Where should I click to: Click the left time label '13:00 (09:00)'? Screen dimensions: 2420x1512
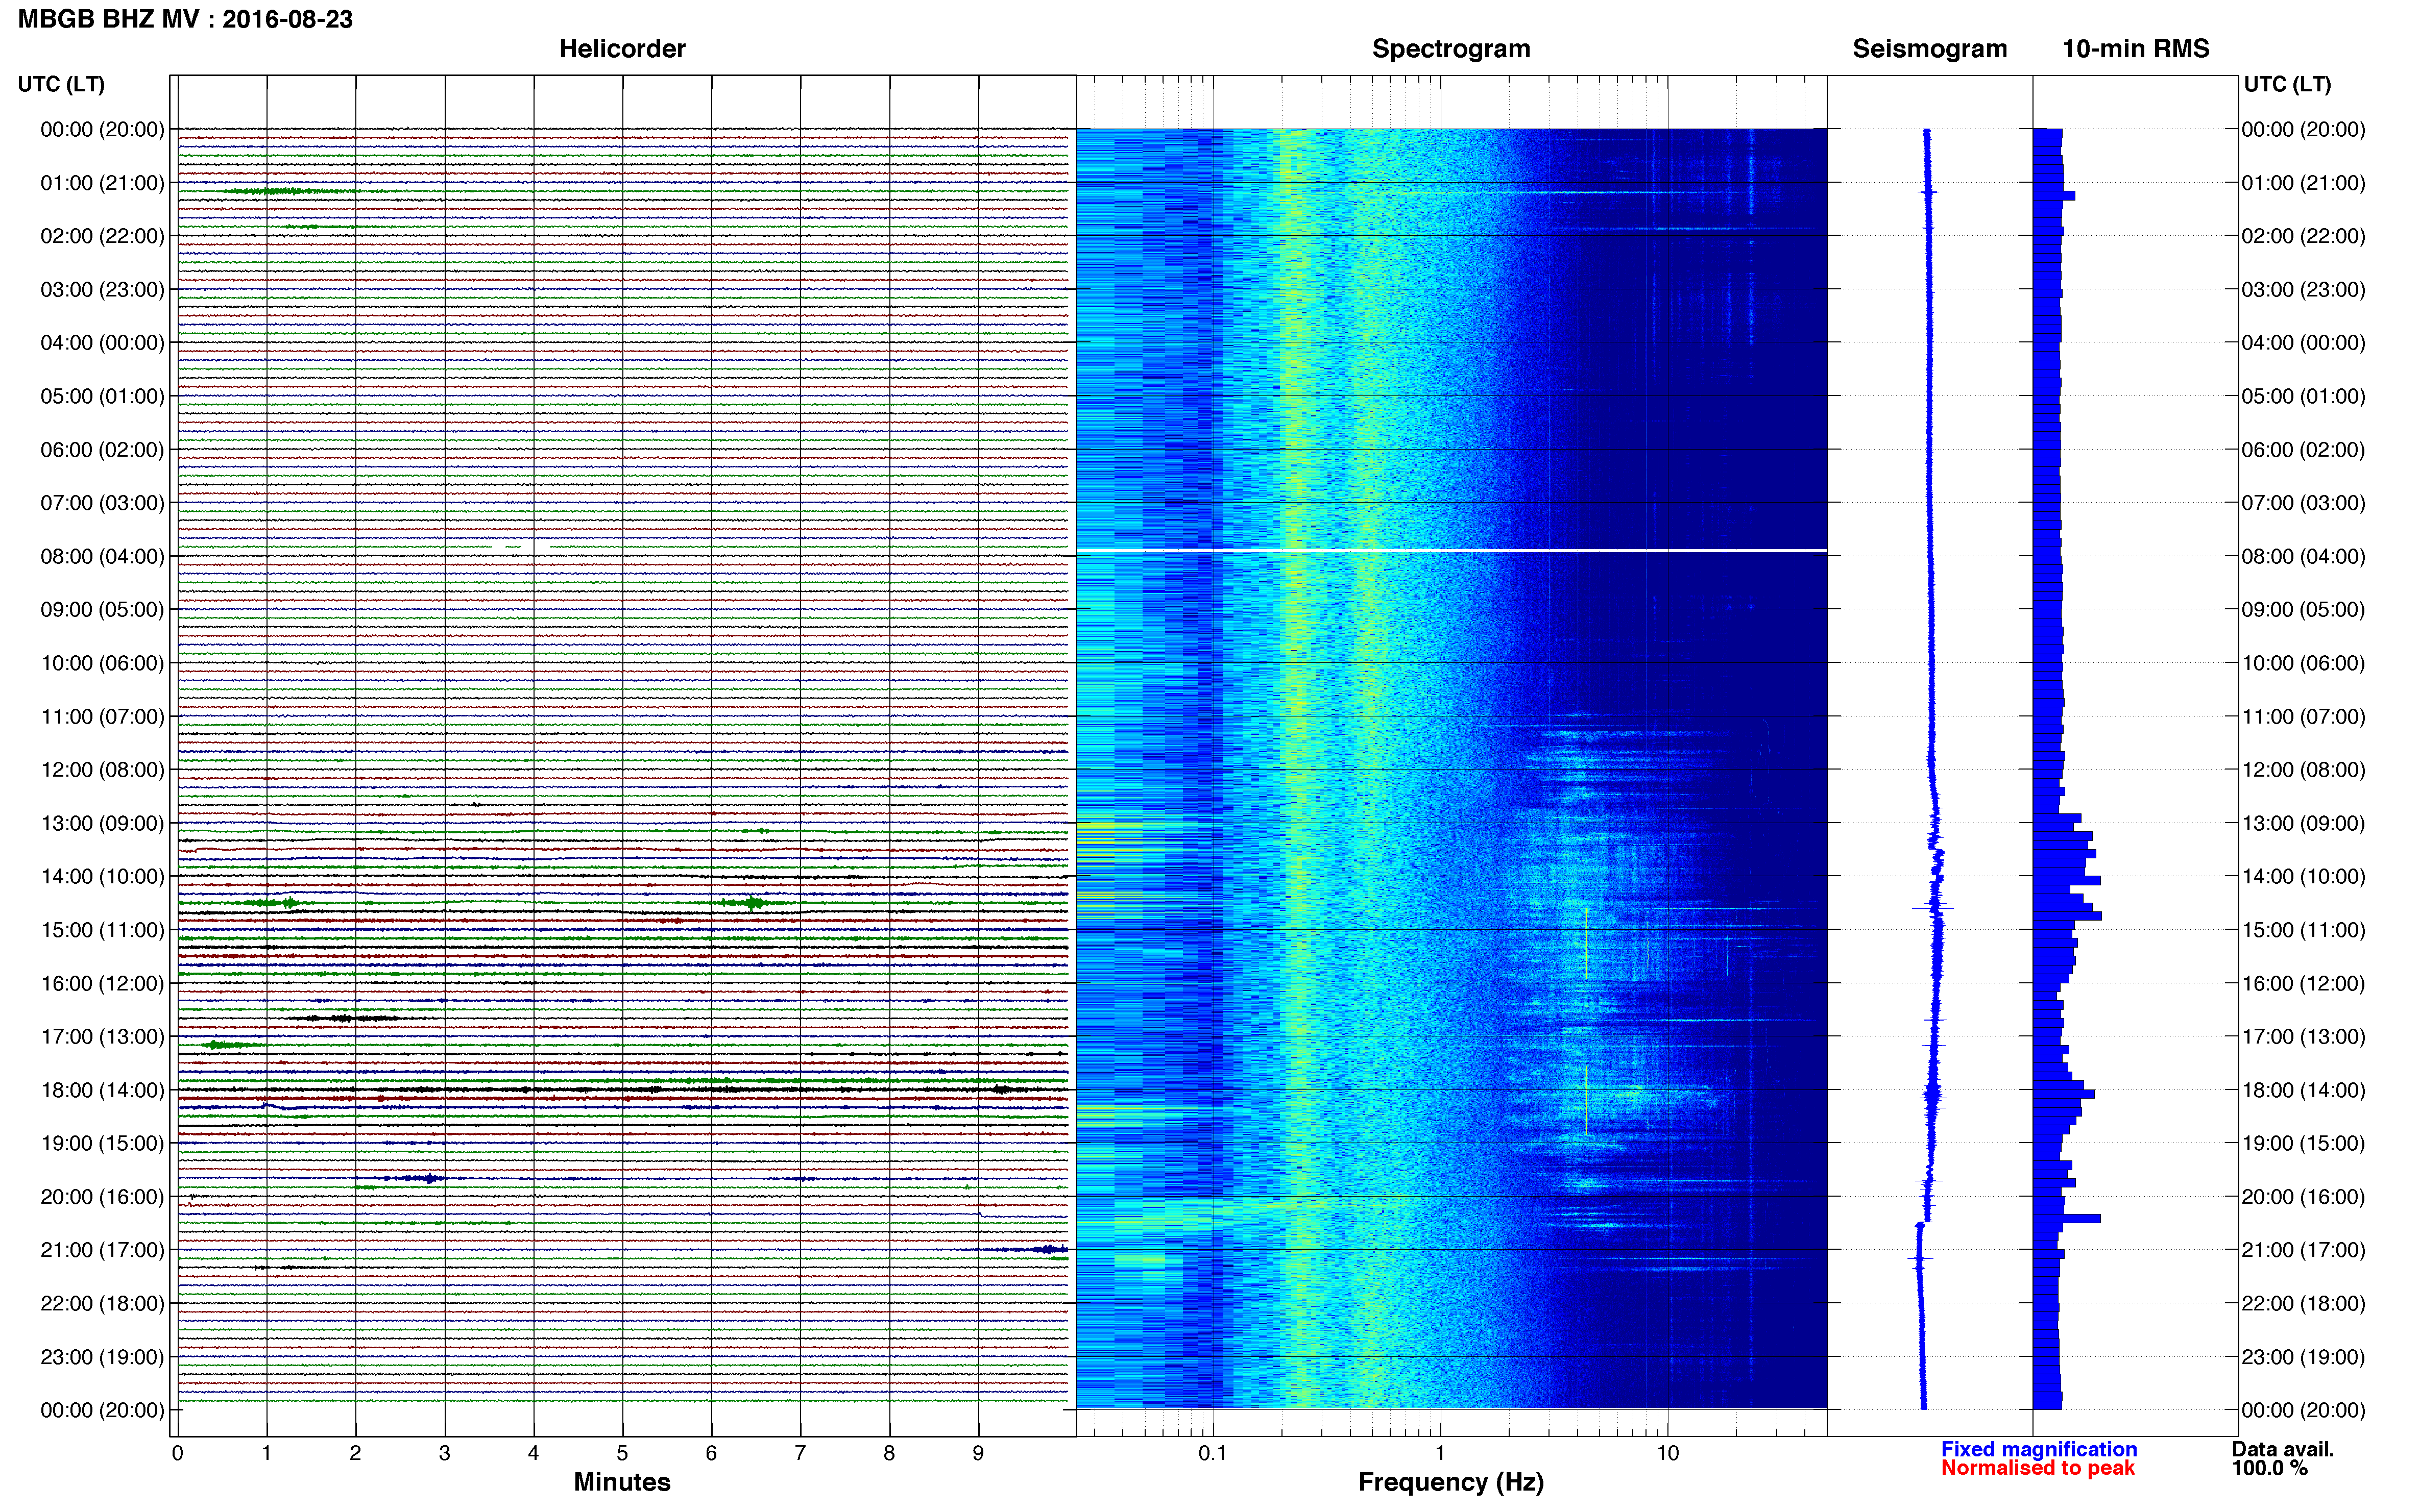[102, 823]
